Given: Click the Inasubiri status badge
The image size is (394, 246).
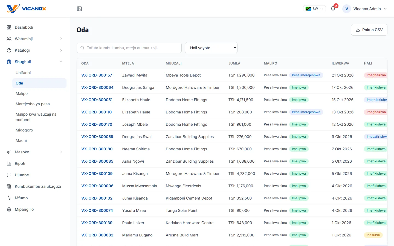Looking at the screenshot, I should [x=373, y=235].
